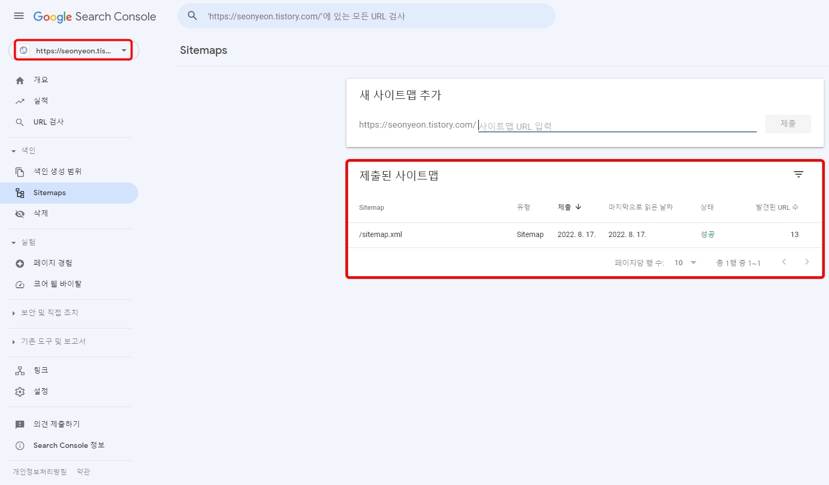Click the speedometer icon beside 코어 웹 바이탈

point(20,285)
